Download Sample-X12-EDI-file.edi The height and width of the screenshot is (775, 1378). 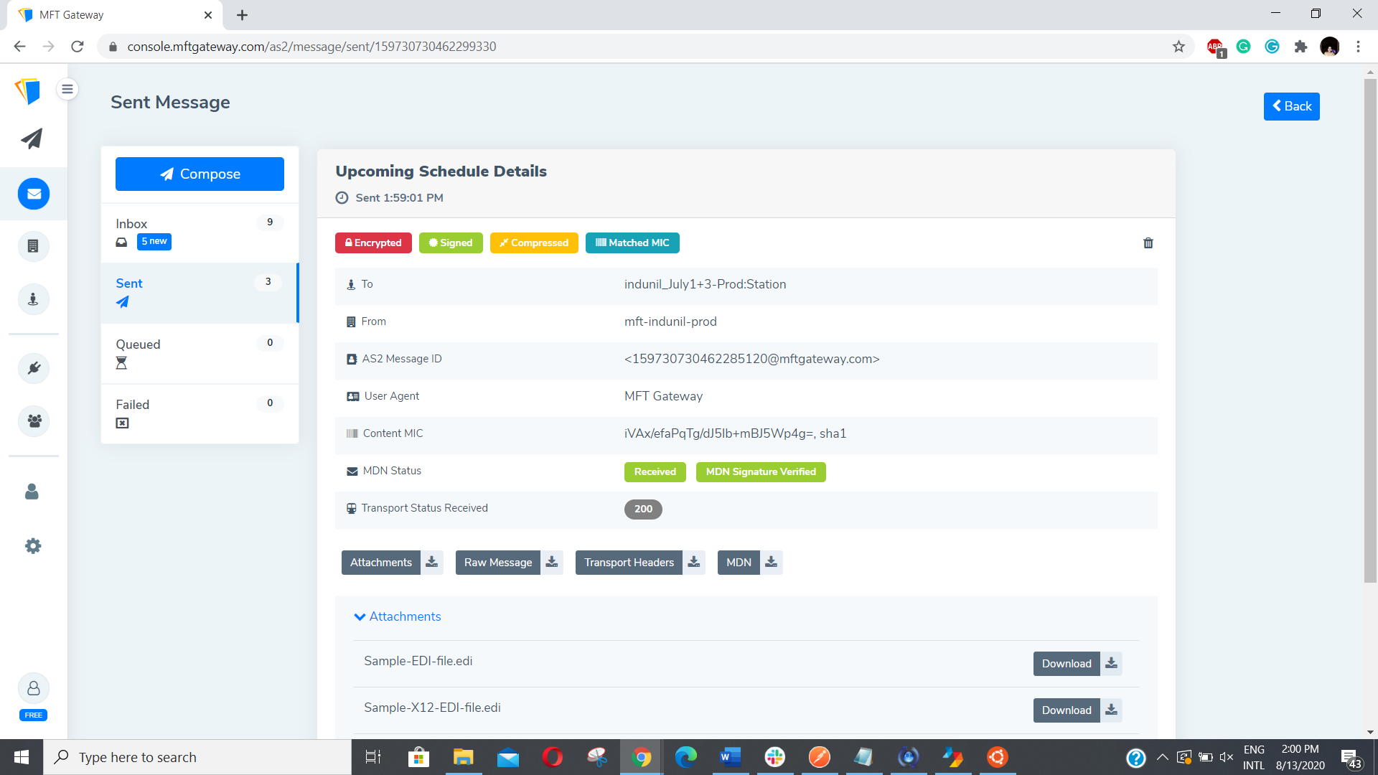[x=1067, y=710]
